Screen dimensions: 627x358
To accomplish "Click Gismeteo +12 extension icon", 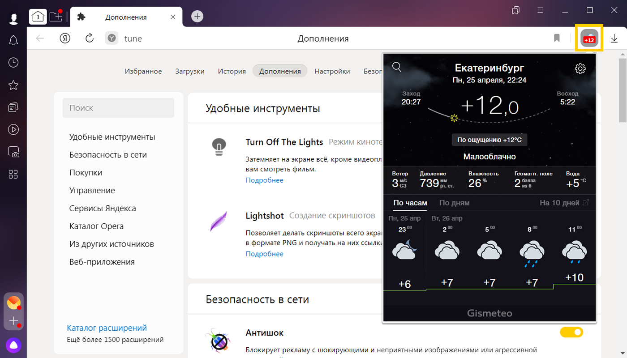I will [589, 38].
